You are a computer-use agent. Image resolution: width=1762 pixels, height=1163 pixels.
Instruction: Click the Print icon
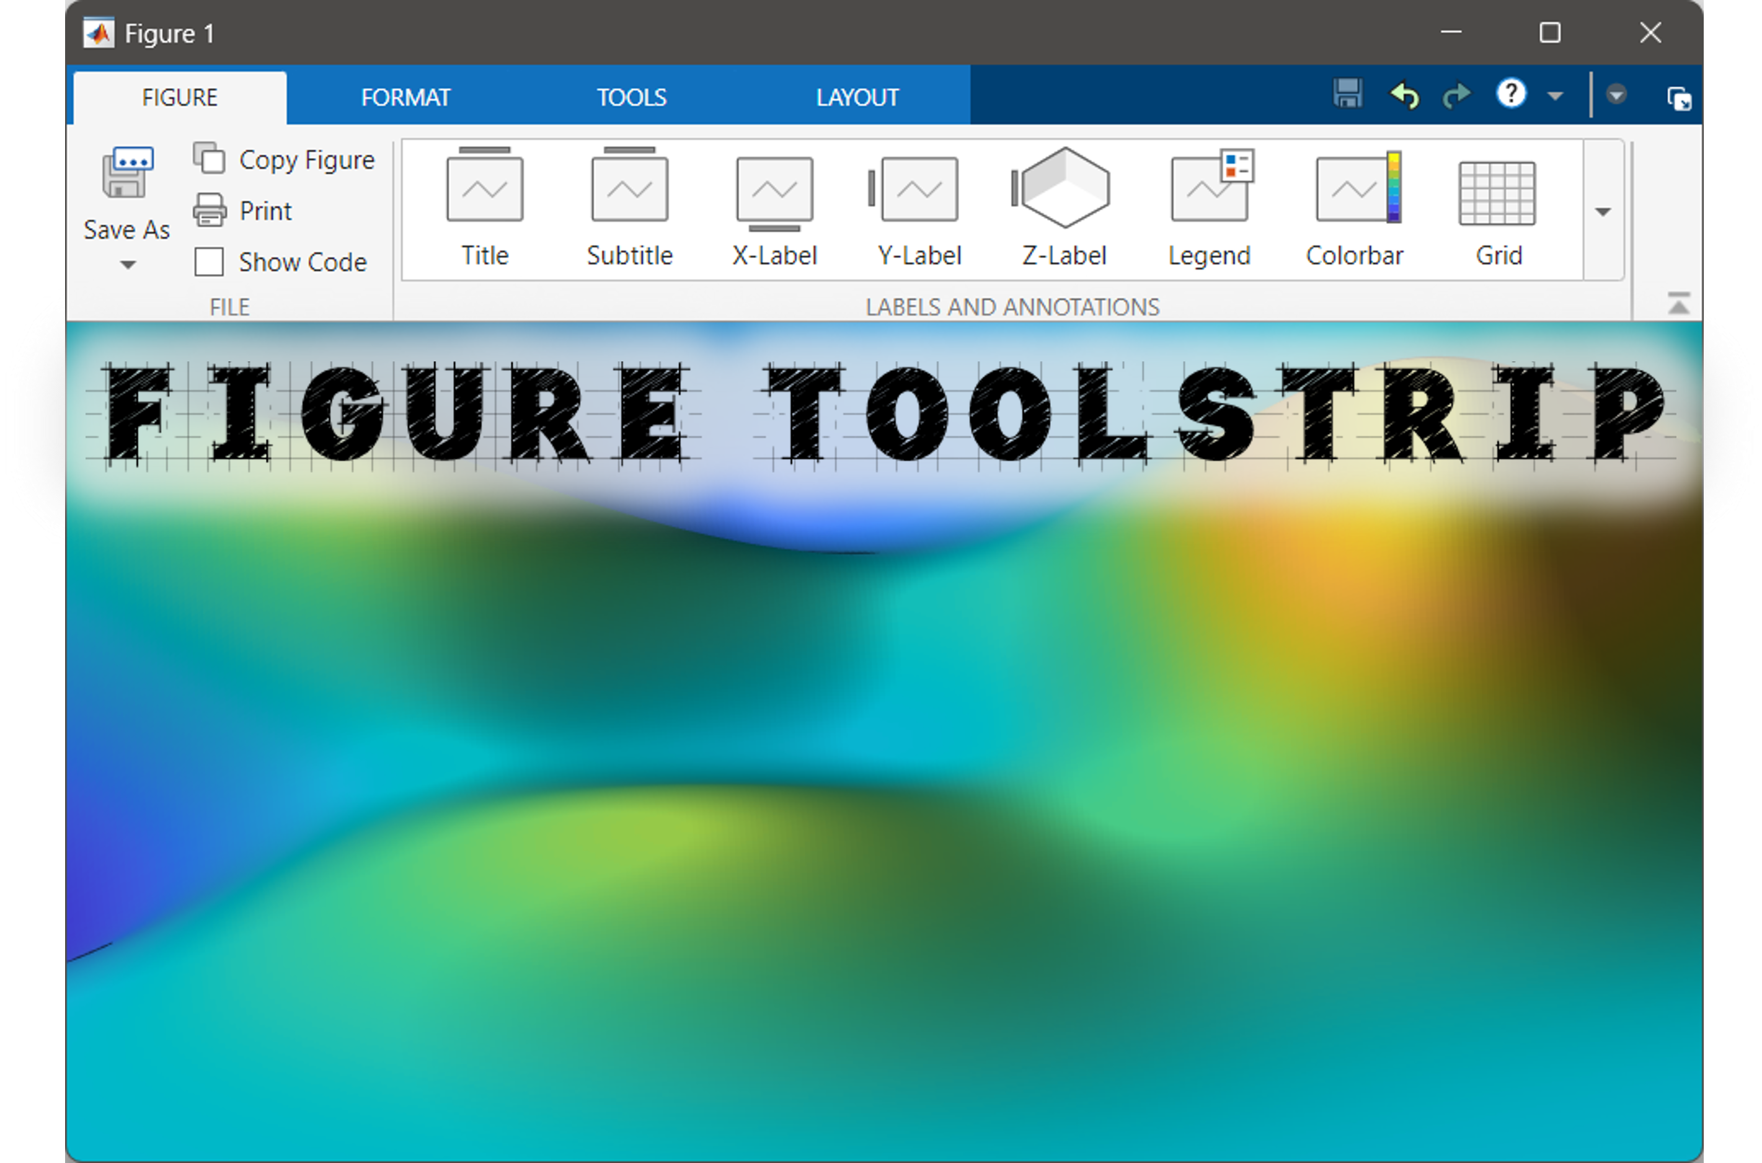(210, 211)
